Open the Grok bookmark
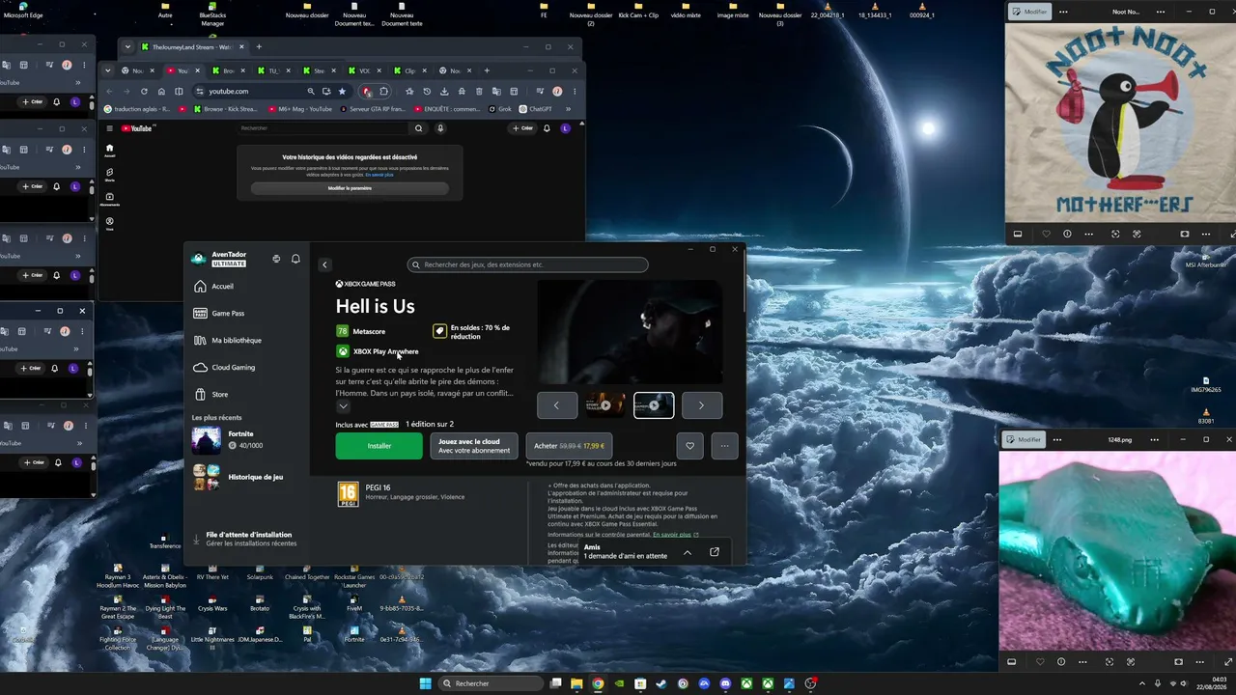 click(500, 109)
